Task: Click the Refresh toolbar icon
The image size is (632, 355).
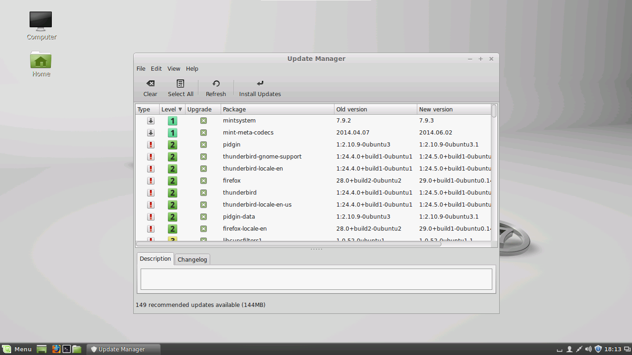Action: click(216, 84)
